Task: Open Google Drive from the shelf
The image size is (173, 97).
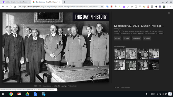Action: coord(27,94)
